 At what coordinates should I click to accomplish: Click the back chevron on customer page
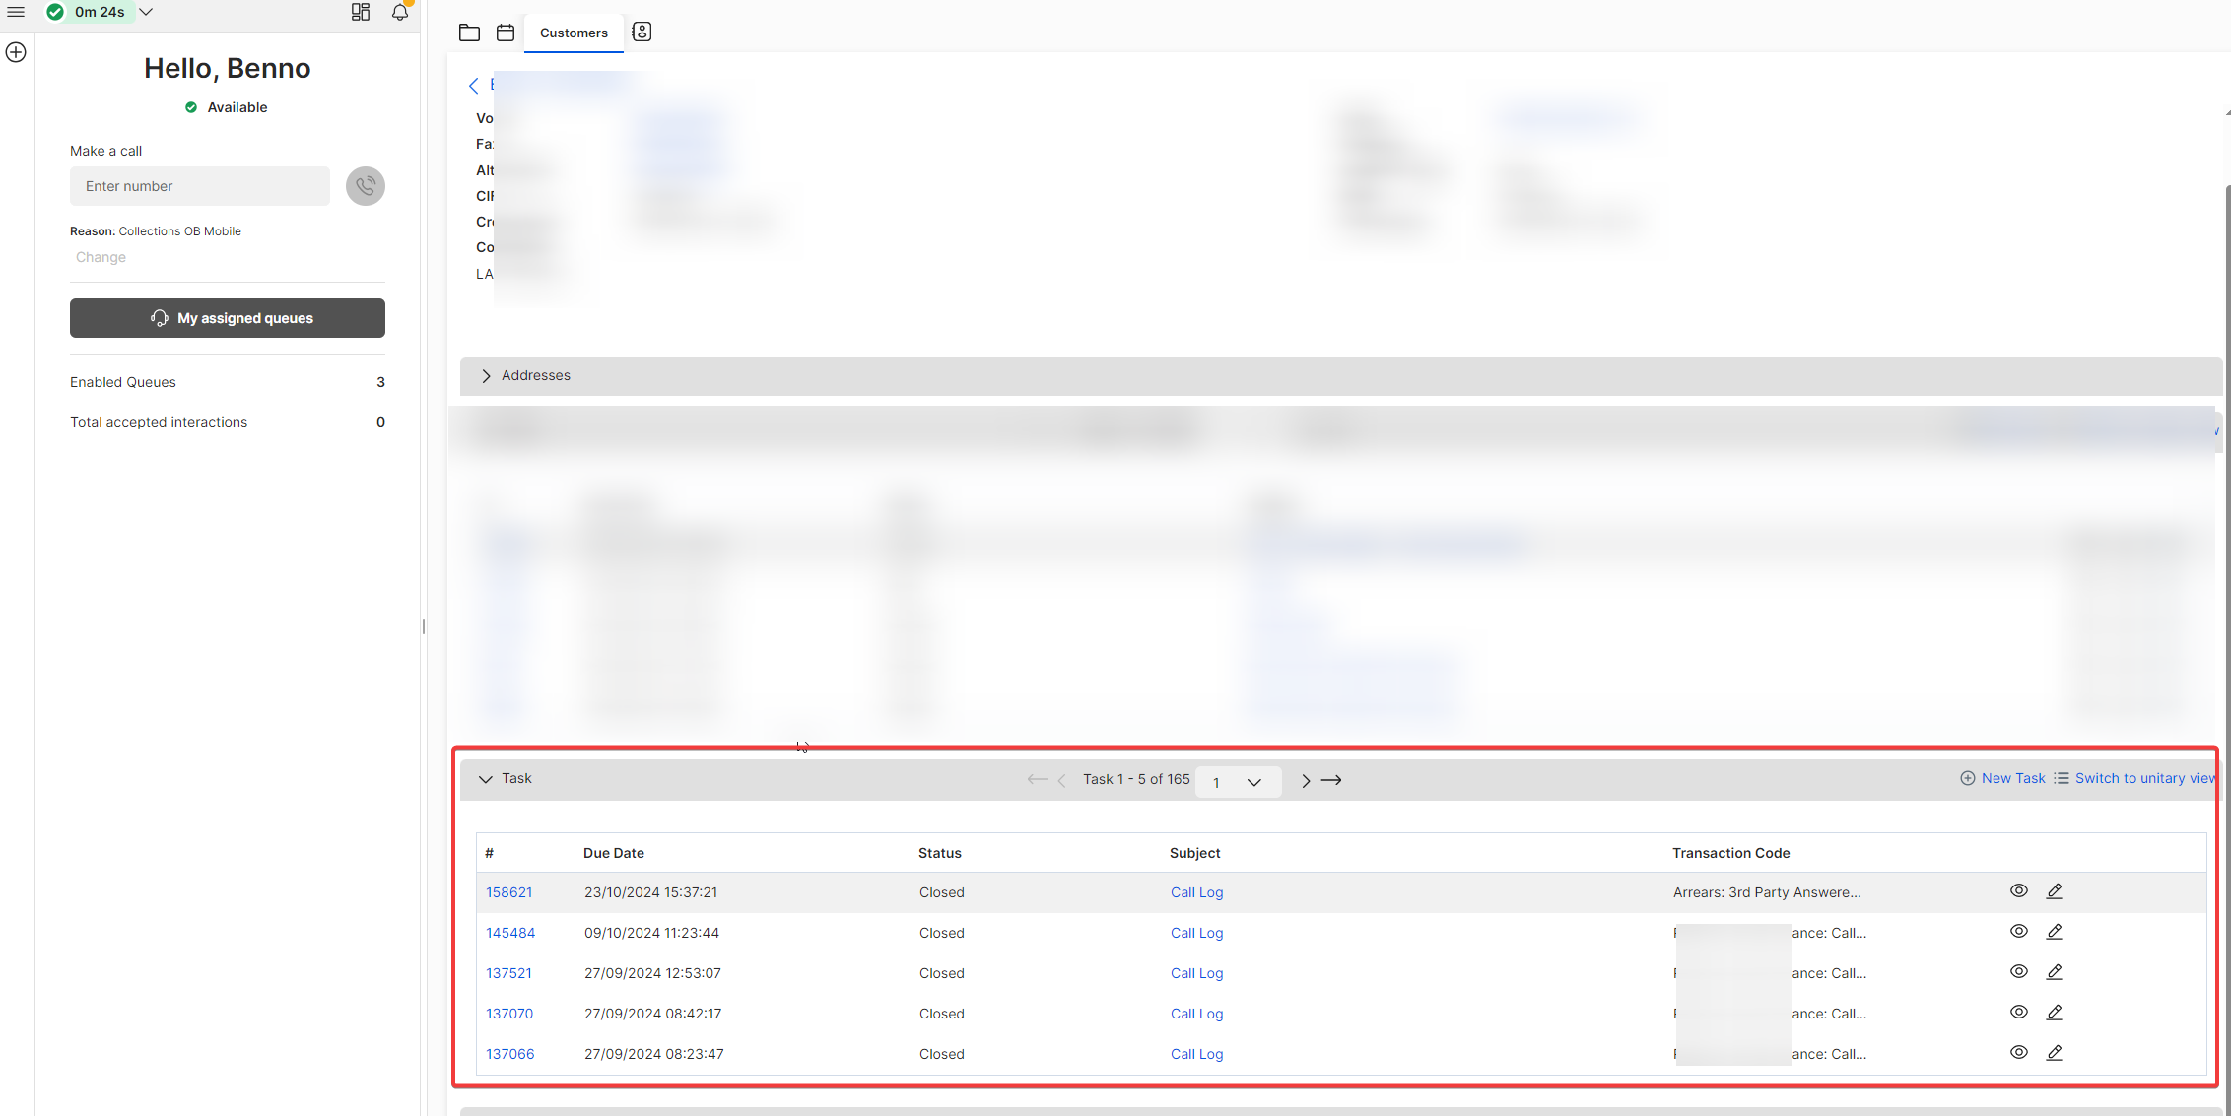pyautogui.click(x=474, y=86)
